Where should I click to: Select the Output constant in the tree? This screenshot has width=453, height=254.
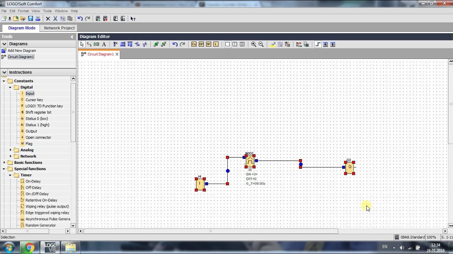click(31, 131)
